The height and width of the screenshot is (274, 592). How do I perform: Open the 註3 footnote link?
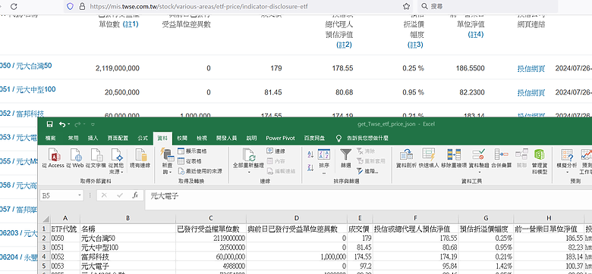415,45
